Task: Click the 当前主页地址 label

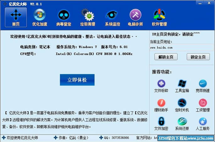Action: [161, 42]
